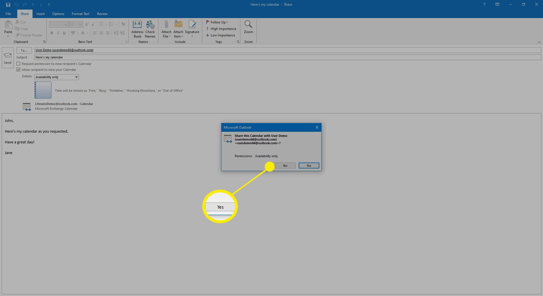The image size is (543, 296).
Task: Center the text alignment
Action: pyautogui.click(x=101, y=33)
